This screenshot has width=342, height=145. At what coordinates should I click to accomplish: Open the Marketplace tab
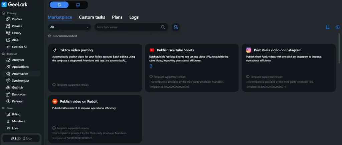pos(60,17)
